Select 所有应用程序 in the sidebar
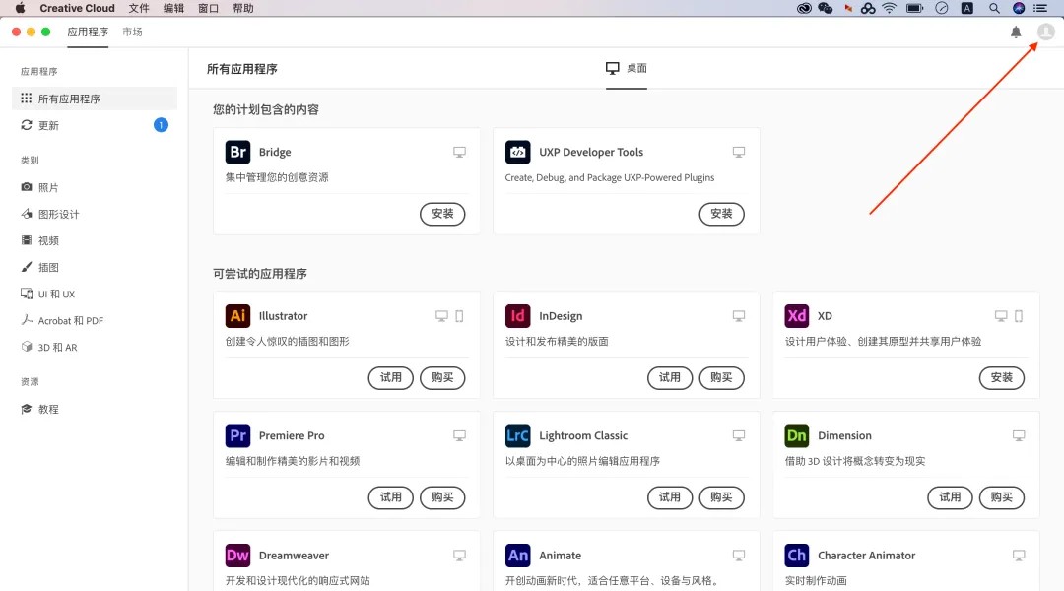This screenshot has width=1064, height=591. 95,98
